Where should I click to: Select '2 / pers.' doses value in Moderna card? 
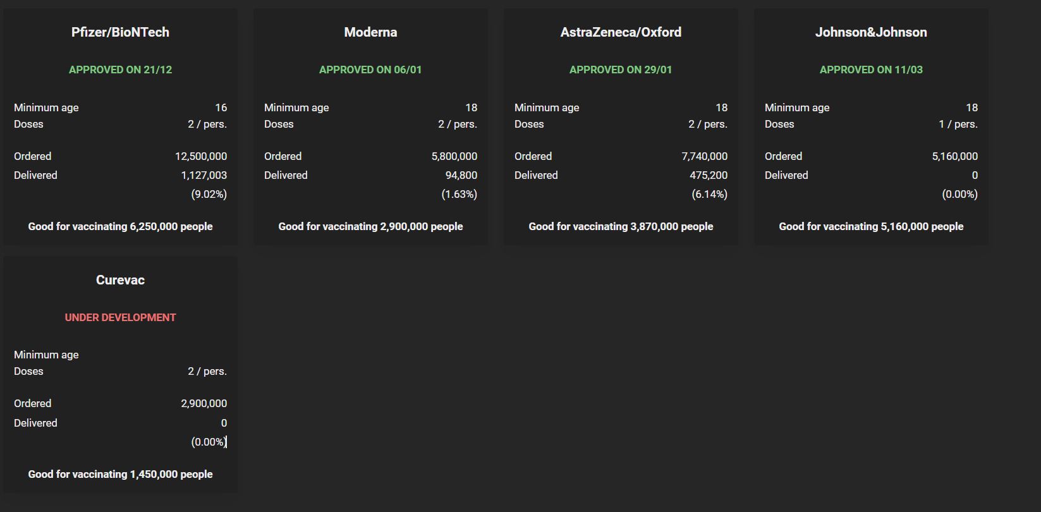click(x=458, y=124)
